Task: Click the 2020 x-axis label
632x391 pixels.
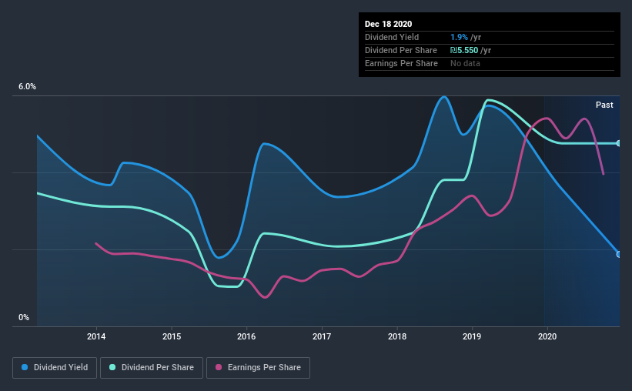Action: tap(547, 336)
